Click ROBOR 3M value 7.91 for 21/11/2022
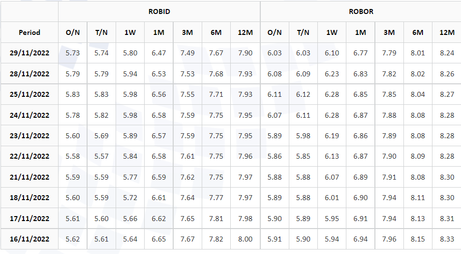The image size is (461, 254). [x=389, y=177]
